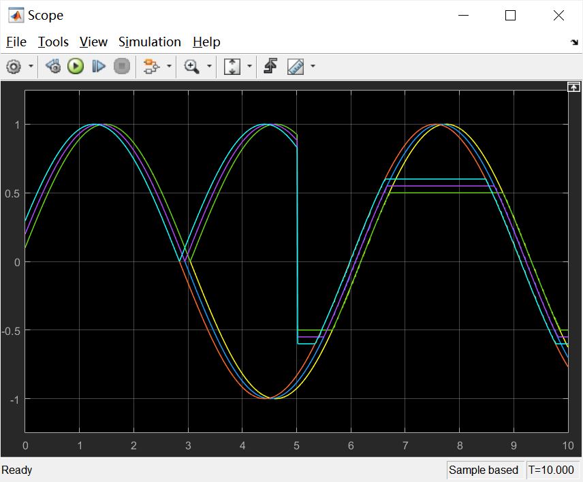Click the Step Back button
Viewport: 583px width, 482px height.
pyautogui.click(x=53, y=67)
